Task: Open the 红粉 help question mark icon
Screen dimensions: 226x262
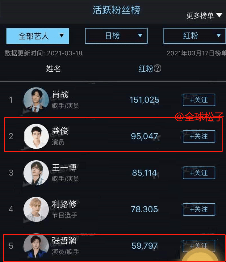Action: pos(158,69)
